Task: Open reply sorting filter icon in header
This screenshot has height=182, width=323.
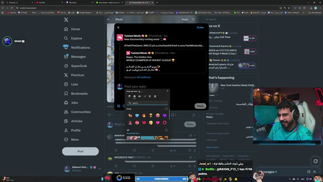Action: (x=193, y=19)
